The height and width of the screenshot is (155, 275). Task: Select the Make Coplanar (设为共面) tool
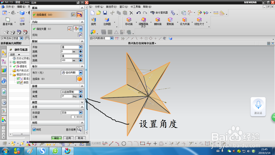185,21
